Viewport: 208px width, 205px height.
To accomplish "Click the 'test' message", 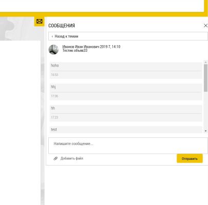I will coord(126,130).
